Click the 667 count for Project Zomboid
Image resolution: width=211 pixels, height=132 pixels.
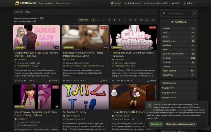click(x=193, y=71)
